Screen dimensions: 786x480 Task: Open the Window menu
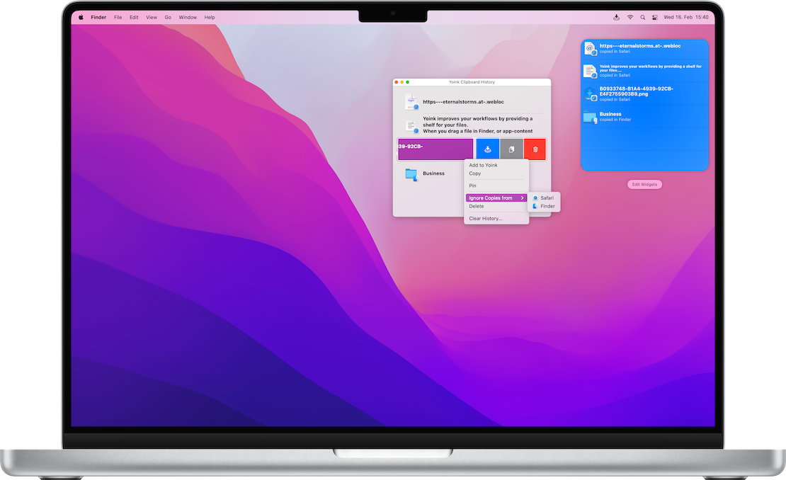tap(188, 17)
